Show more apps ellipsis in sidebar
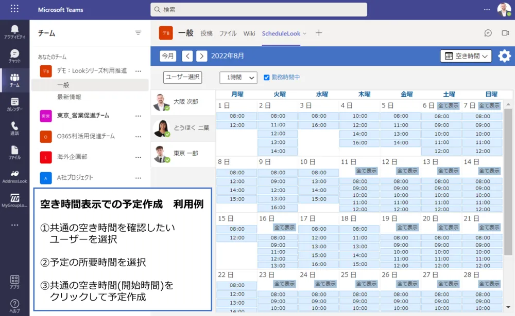This screenshot has width=515, height=316. [14, 225]
